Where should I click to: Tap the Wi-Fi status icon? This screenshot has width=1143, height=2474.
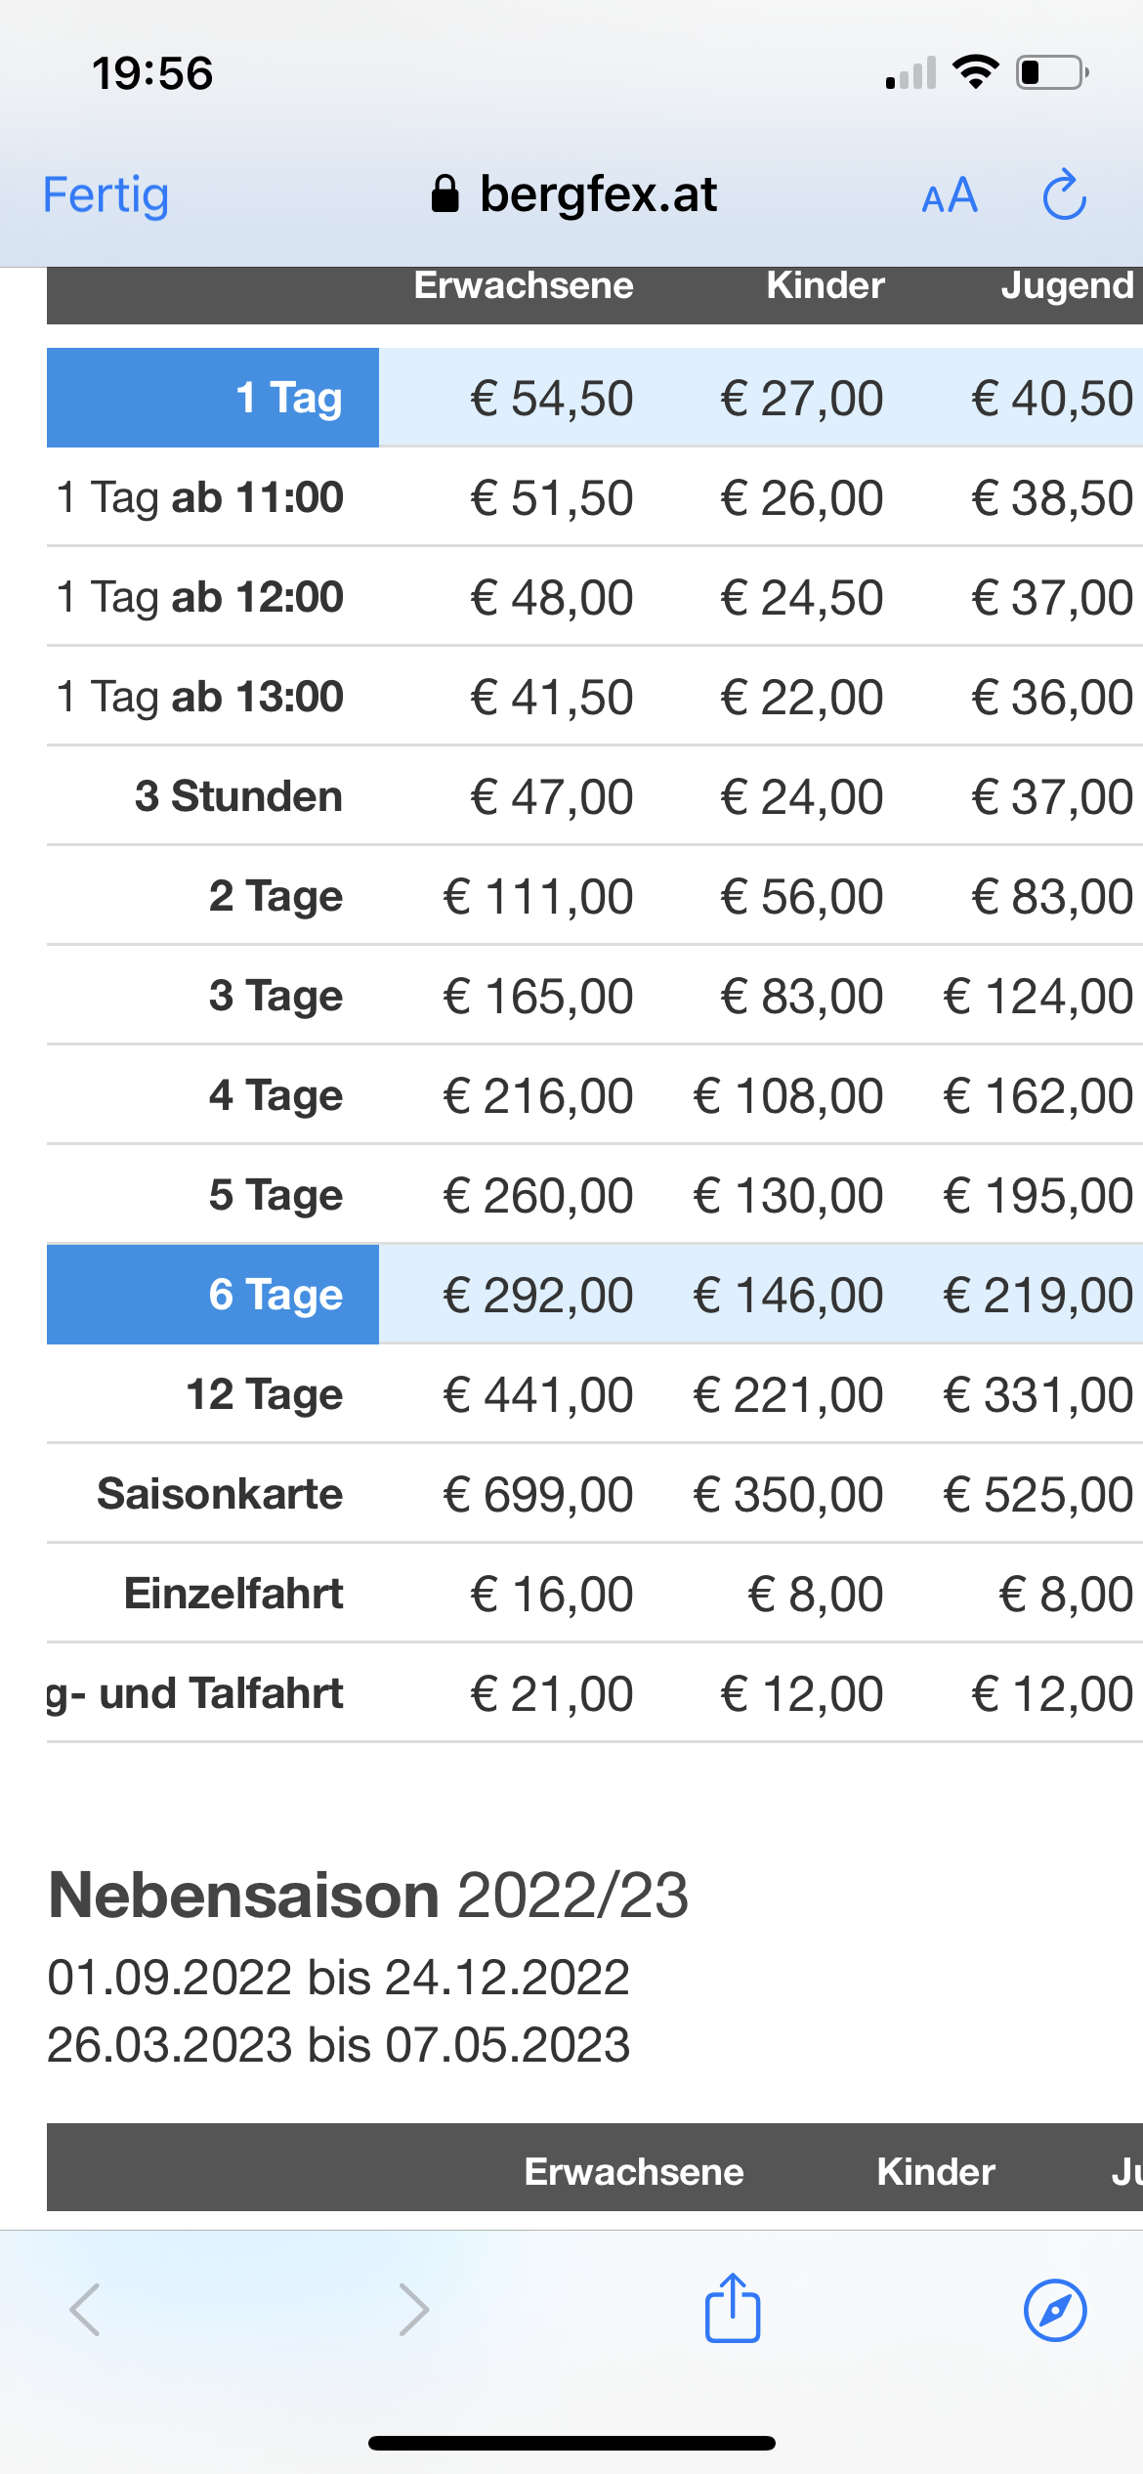click(x=975, y=72)
